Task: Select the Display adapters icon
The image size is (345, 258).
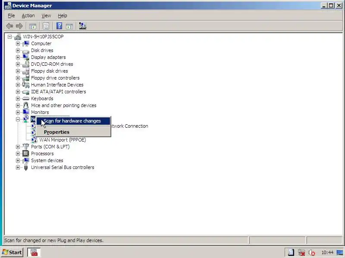Action: point(26,57)
